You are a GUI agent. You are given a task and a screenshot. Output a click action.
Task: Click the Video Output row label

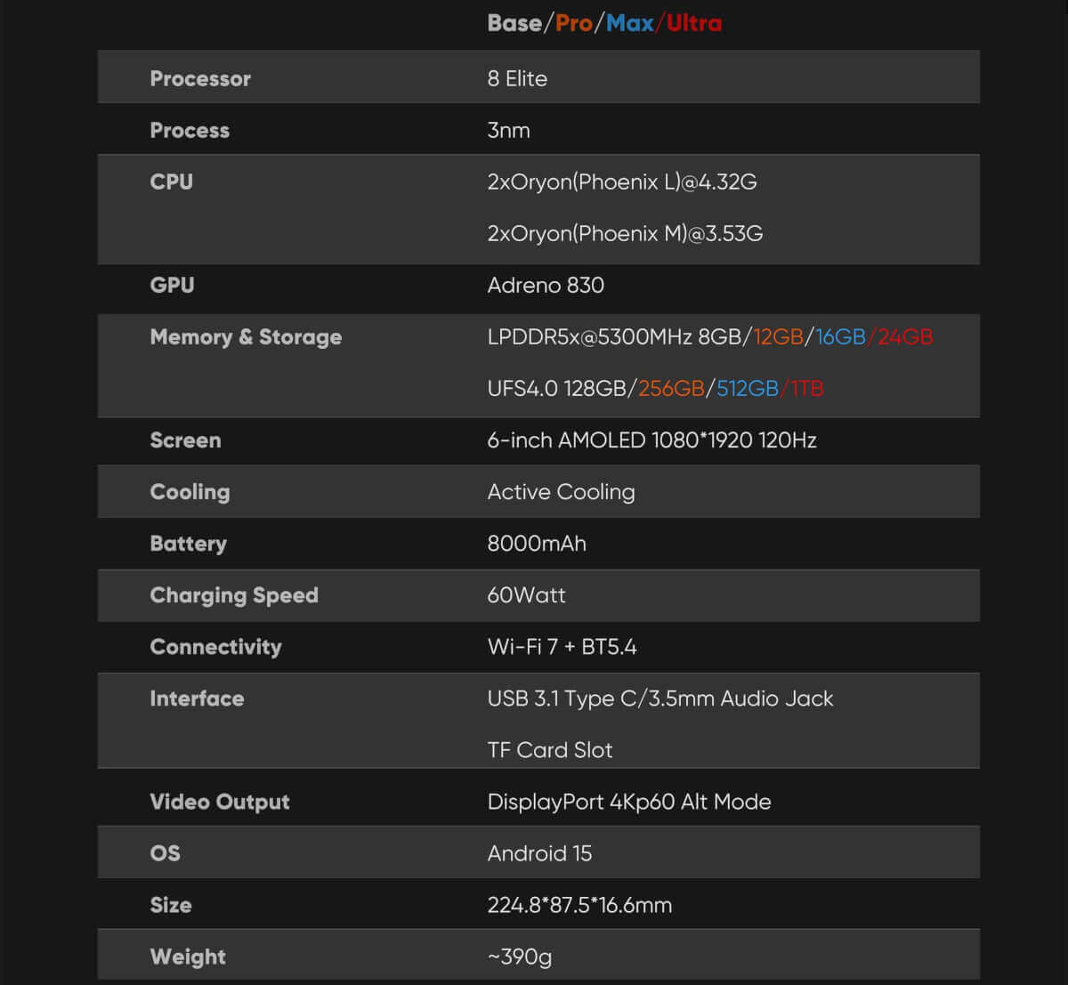click(220, 801)
